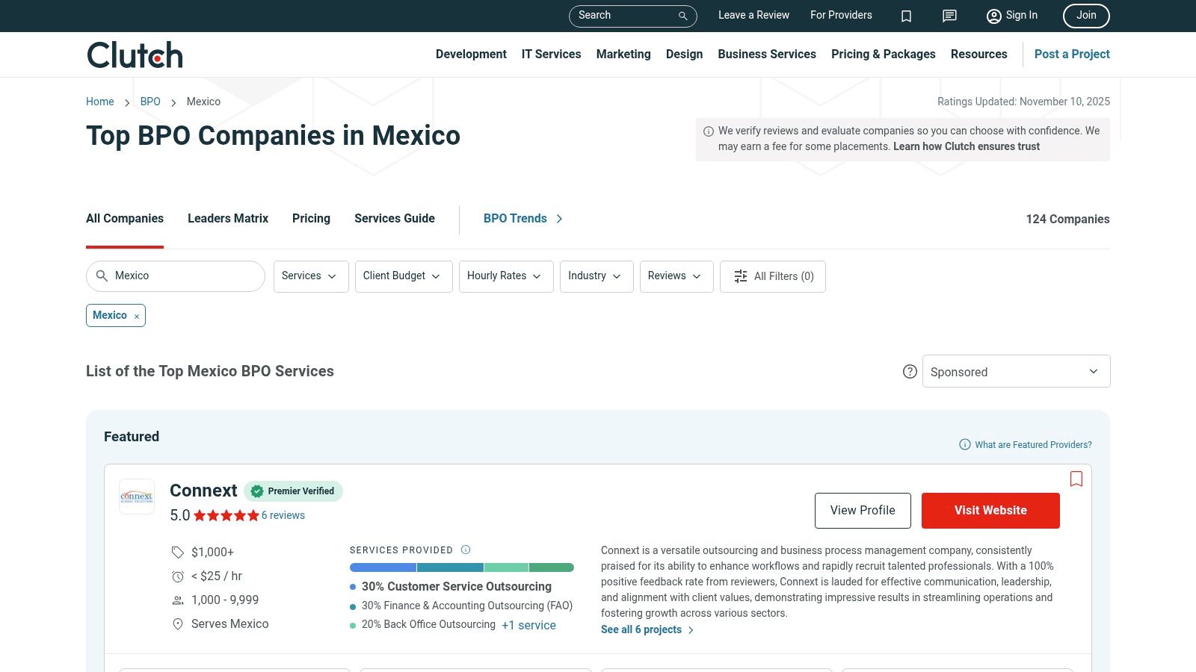Remove the Mexico filter tag
The image size is (1196, 672).
(137, 316)
